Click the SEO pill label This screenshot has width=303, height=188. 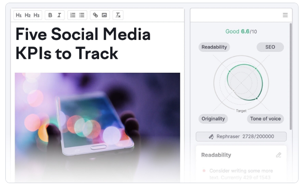coord(270,47)
